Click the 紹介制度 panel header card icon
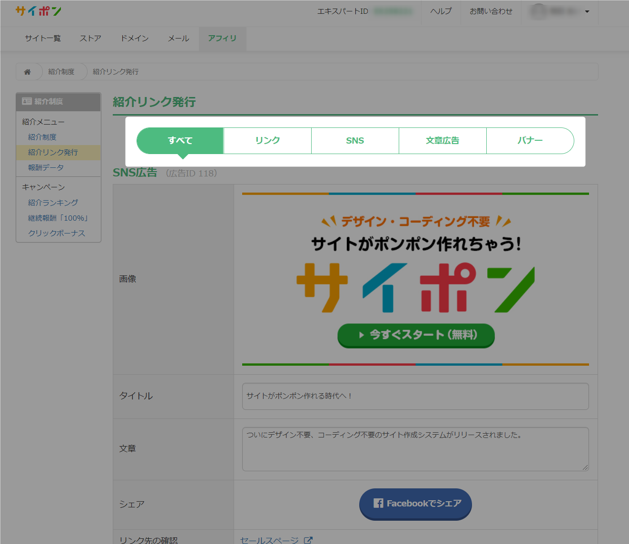 coord(27,101)
